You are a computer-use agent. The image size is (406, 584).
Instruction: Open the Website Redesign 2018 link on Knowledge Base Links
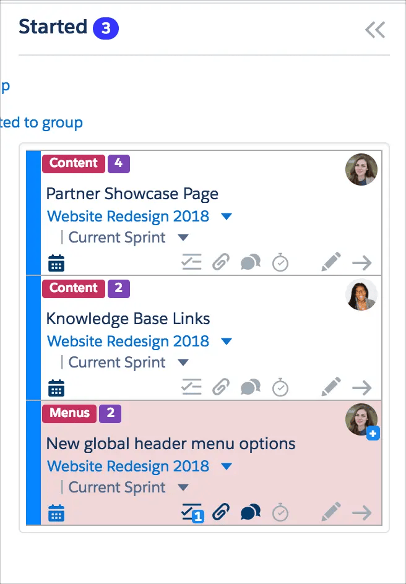(127, 341)
